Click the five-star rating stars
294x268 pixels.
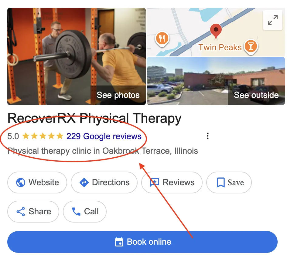click(43, 136)
